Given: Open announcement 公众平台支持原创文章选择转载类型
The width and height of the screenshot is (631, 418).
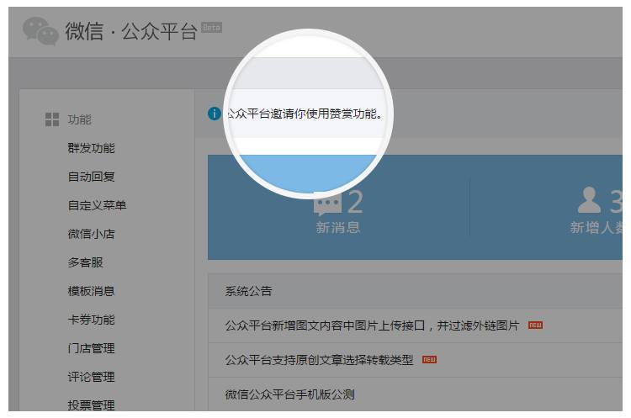Looking at the screenshot, I should pyautogui.click(x=319, y=360).
